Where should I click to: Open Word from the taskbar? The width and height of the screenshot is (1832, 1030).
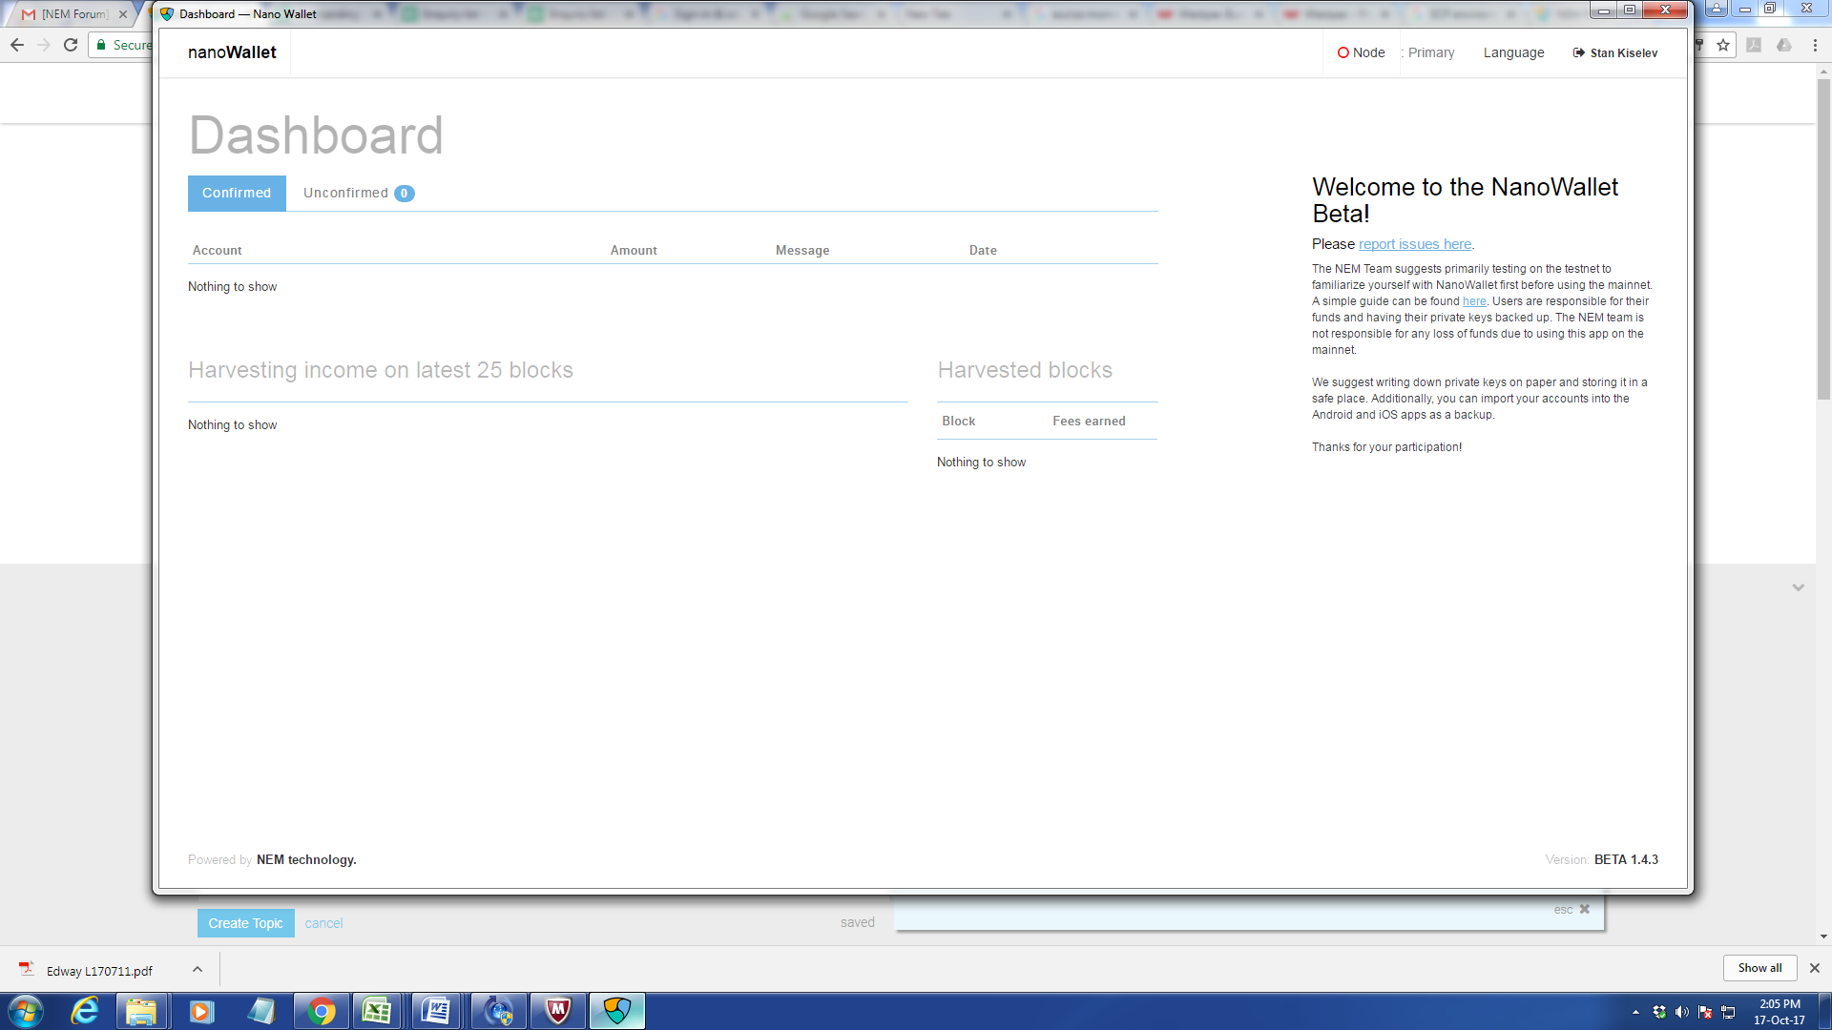click(x=437, y=1011)
